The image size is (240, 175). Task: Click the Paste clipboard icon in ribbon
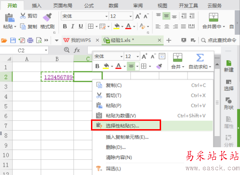pyautogui.click(x=10, y=18)
